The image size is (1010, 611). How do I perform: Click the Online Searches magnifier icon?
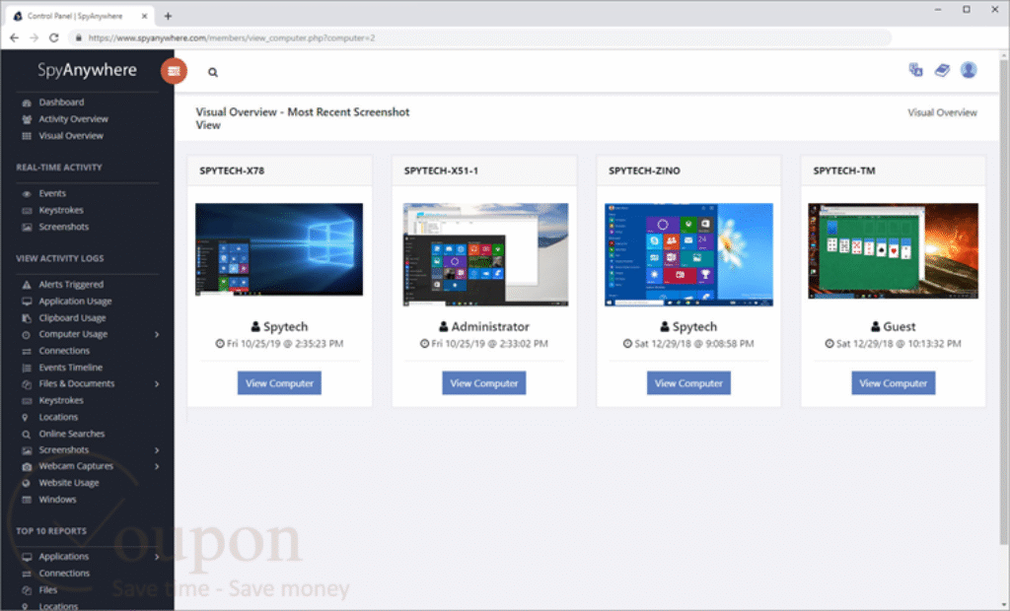tap(27, 435)
